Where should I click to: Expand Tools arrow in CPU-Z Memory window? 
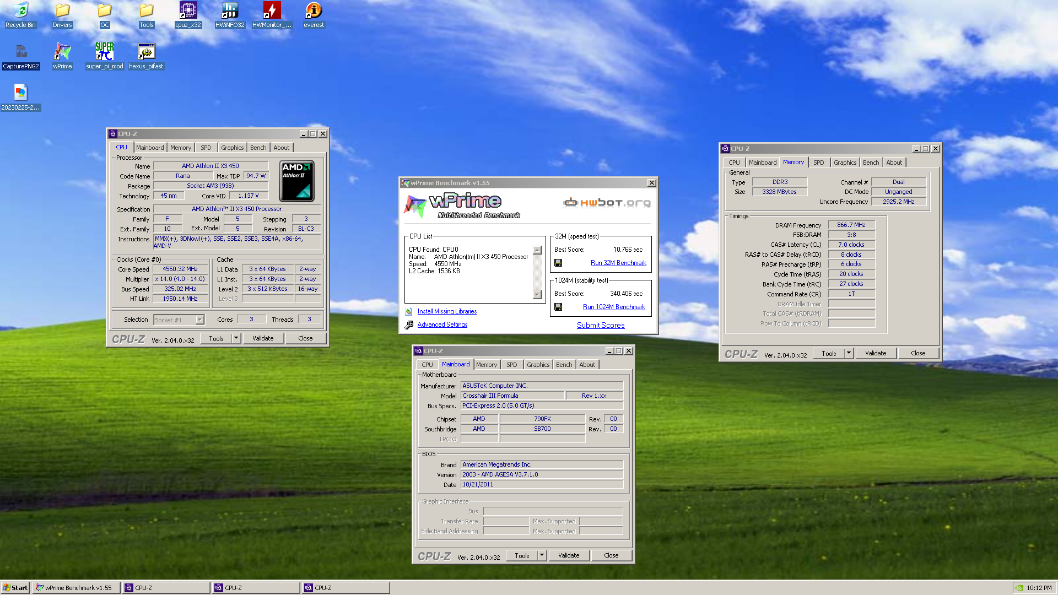point(849,353)
